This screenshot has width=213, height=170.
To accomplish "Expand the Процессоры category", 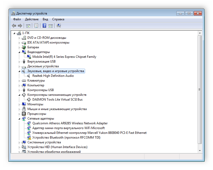I will [19, 114].
